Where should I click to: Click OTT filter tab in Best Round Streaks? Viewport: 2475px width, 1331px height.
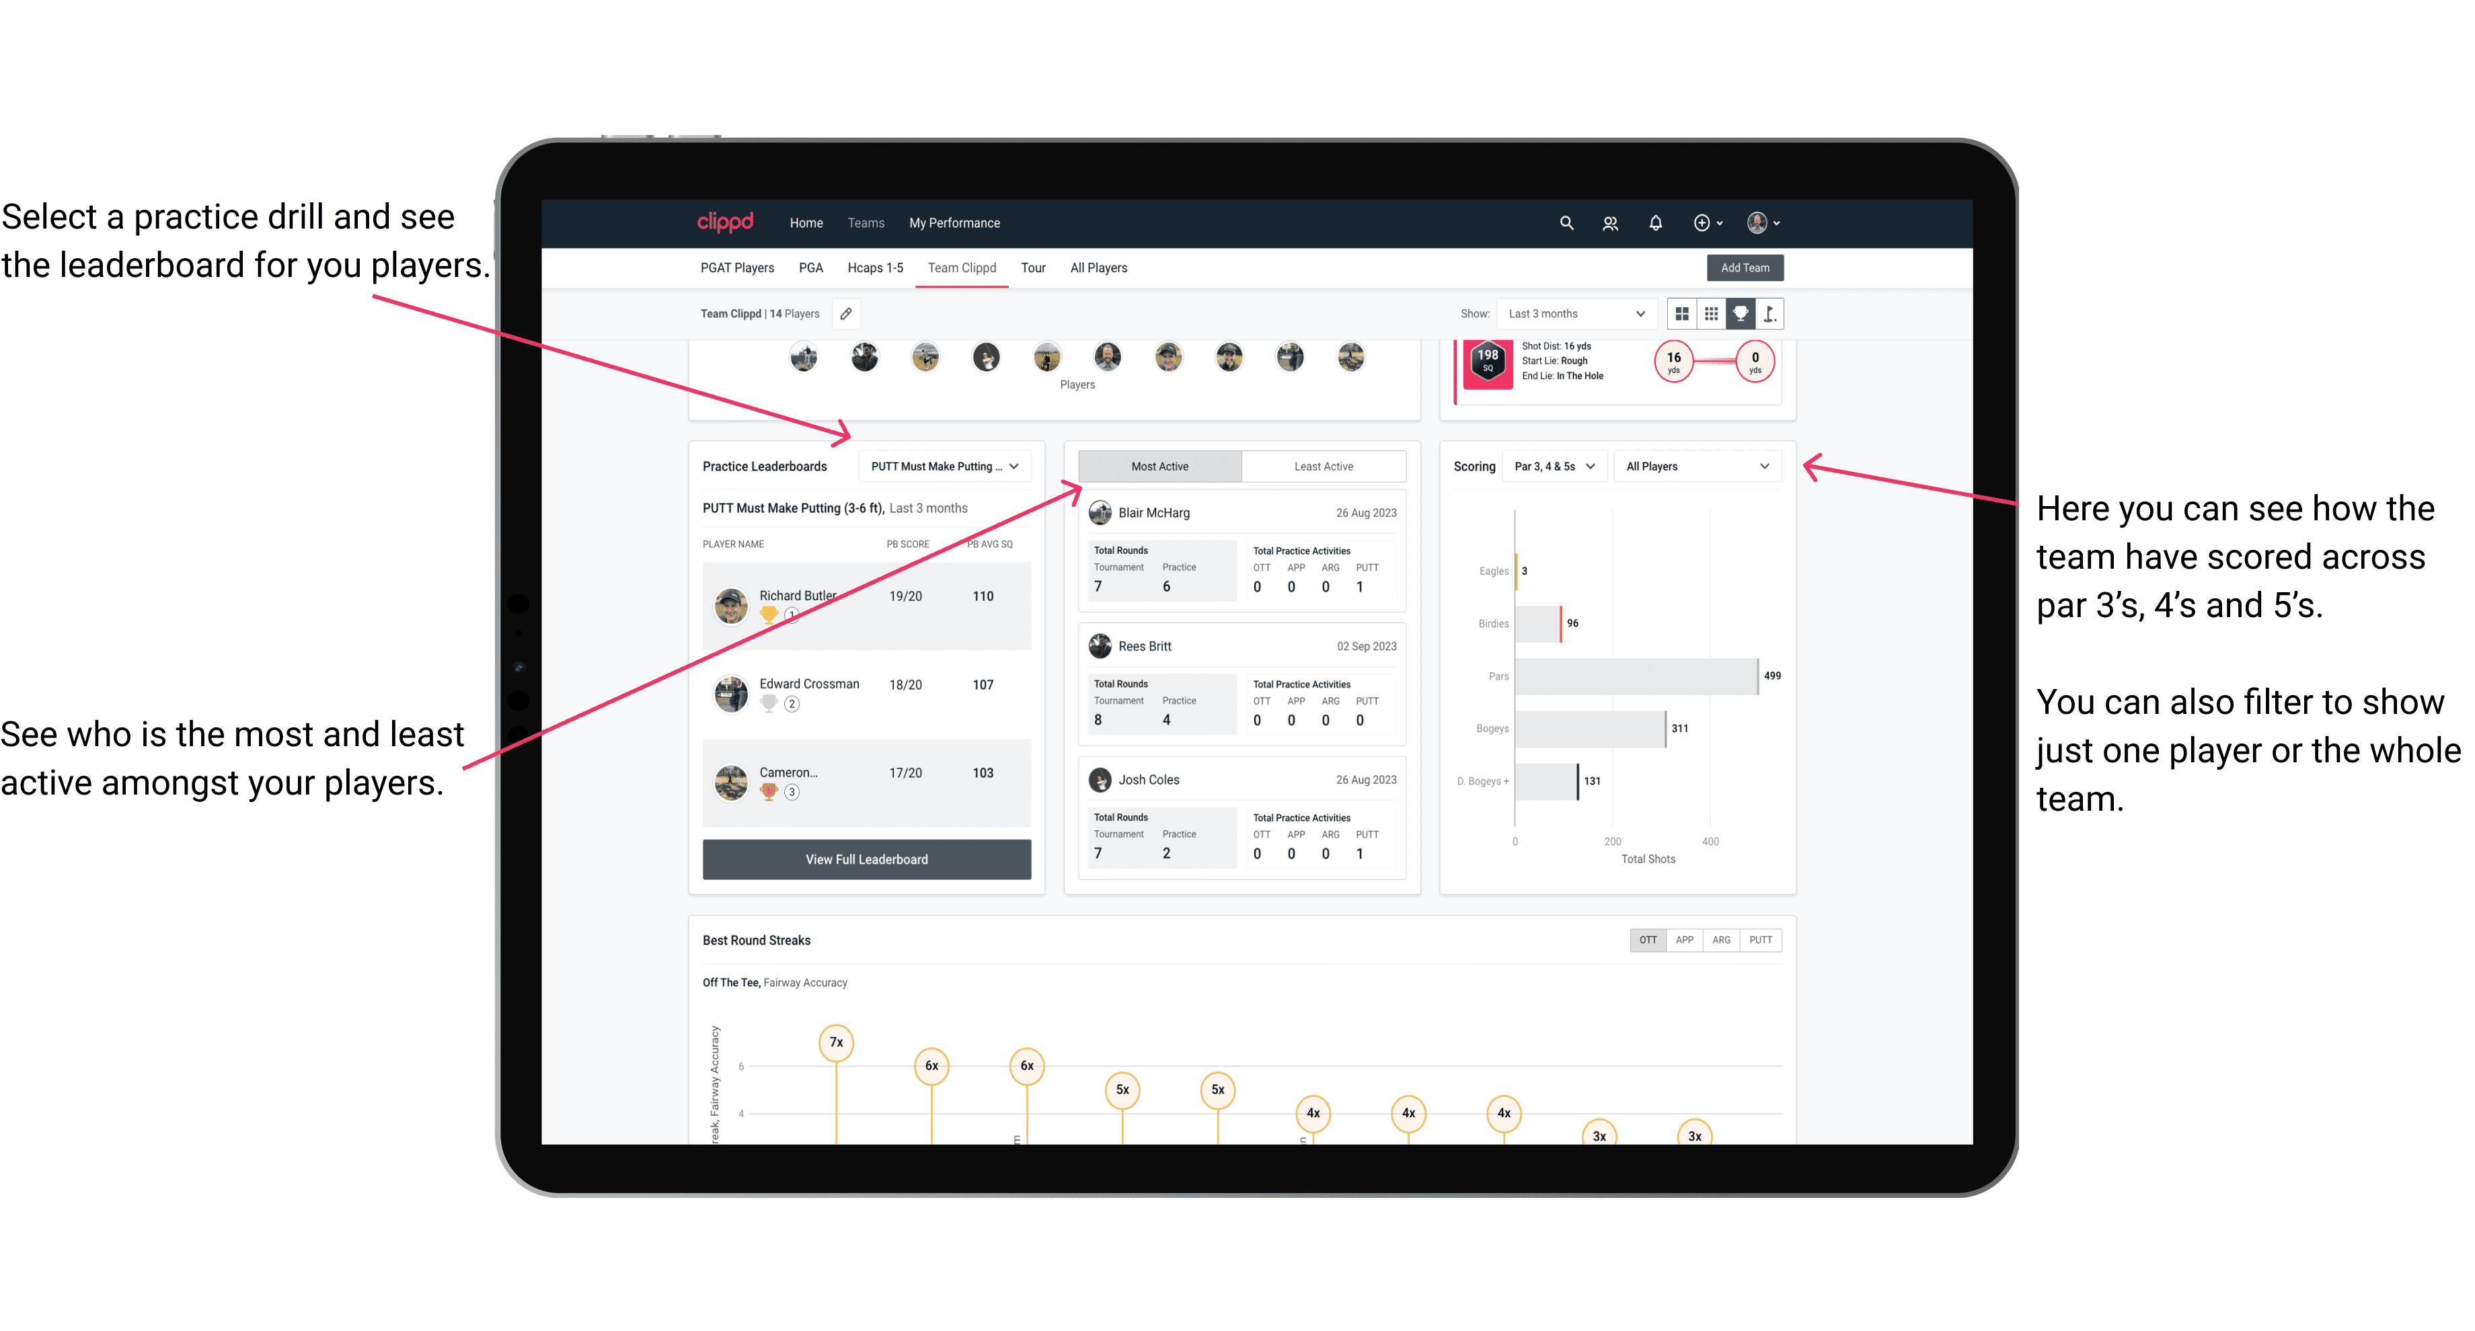pyautogui.click(x=1647, y=939)
